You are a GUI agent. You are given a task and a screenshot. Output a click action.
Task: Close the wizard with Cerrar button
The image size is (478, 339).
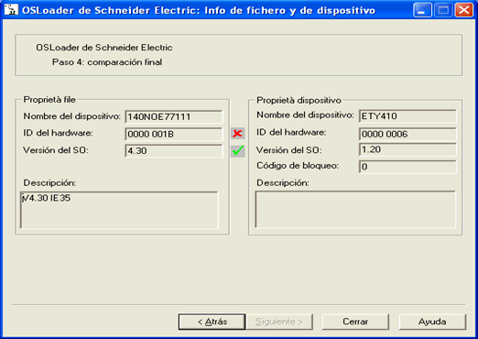[355, 322]
